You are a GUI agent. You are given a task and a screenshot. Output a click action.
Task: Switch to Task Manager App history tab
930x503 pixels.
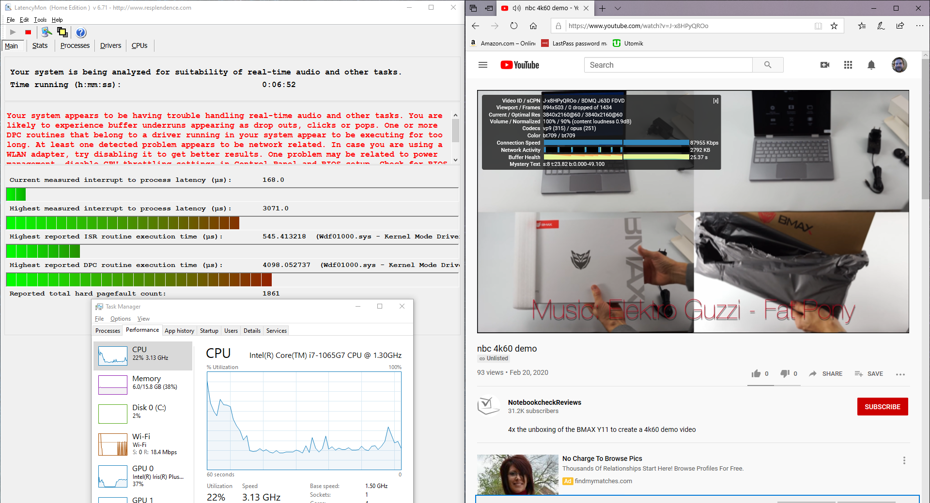point(179,331)
